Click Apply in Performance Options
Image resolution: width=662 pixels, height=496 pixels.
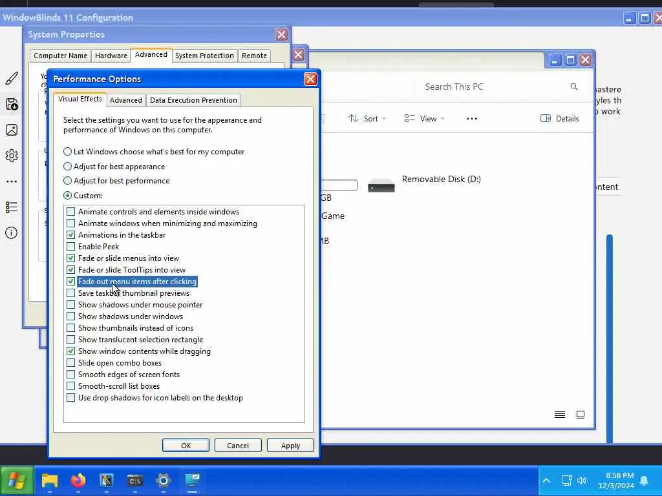(x=290, y=446)
